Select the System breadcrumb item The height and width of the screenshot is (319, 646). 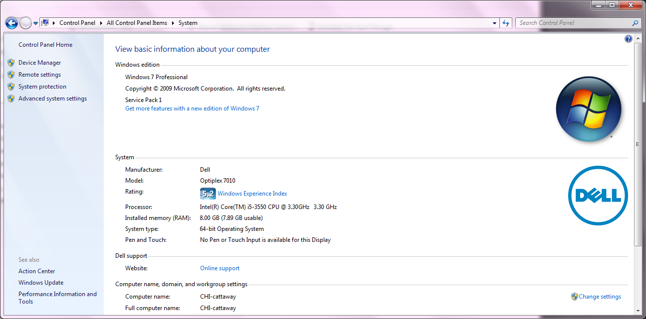tap(188, 23)
